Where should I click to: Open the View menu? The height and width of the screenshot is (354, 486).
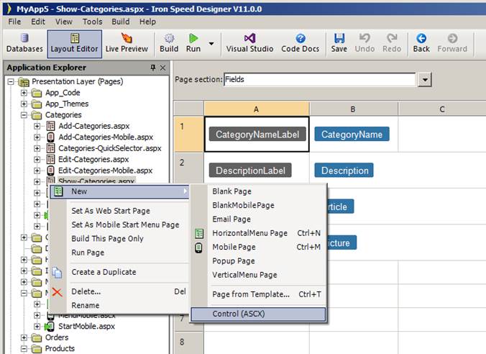(64, 22)
